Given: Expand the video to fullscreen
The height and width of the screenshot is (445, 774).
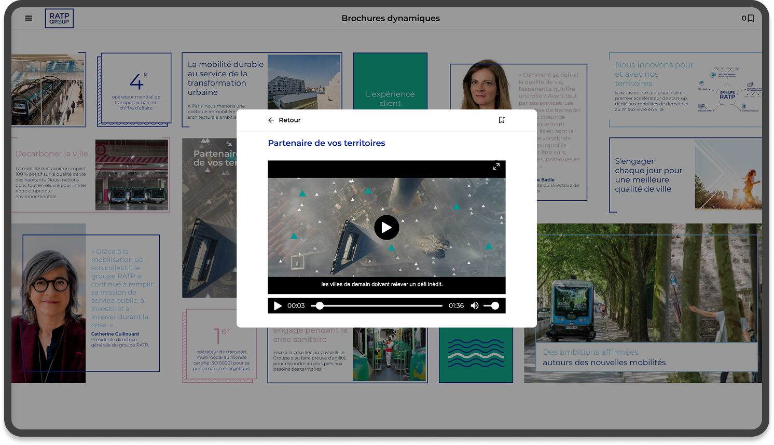Looking at the screenshot, I should [x=496, y=166].
